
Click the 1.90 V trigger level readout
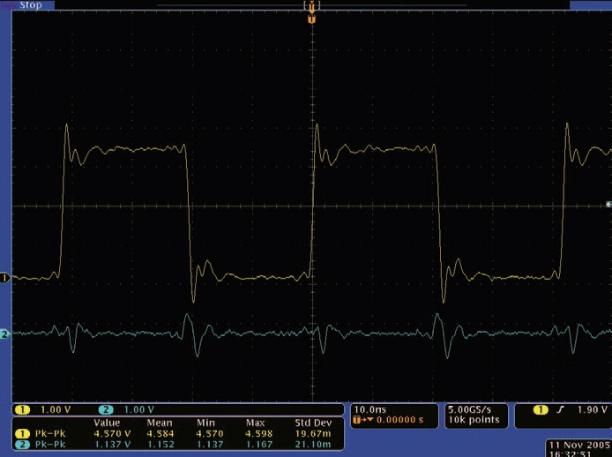[591, 410]
